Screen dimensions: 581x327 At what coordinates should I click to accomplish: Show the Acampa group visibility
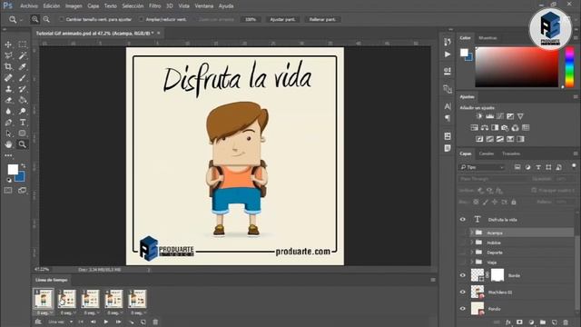[463, 233]
